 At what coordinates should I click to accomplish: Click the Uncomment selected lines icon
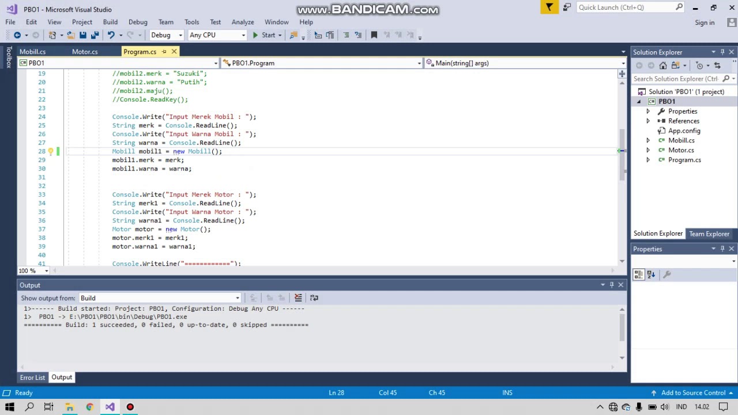tap(358, 35)
